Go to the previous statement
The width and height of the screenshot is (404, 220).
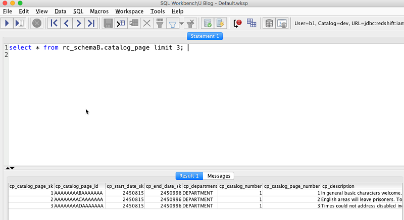pyautogui.click(x=66, y=23)
